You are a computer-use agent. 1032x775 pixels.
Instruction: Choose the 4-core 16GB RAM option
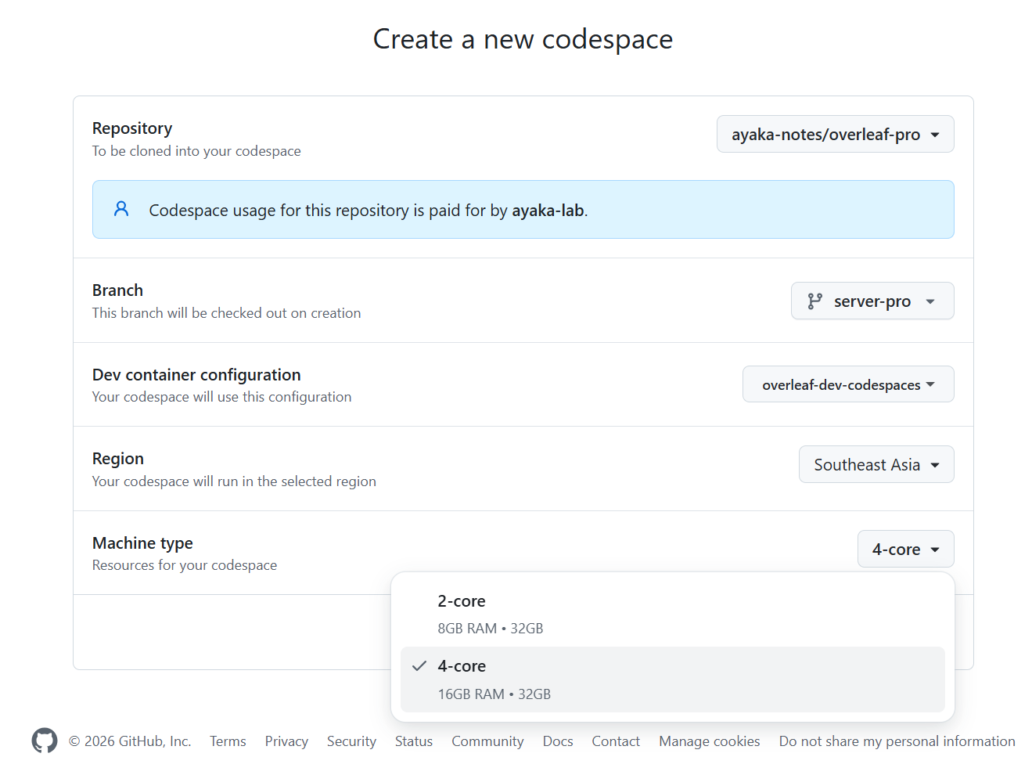point(672,679)
